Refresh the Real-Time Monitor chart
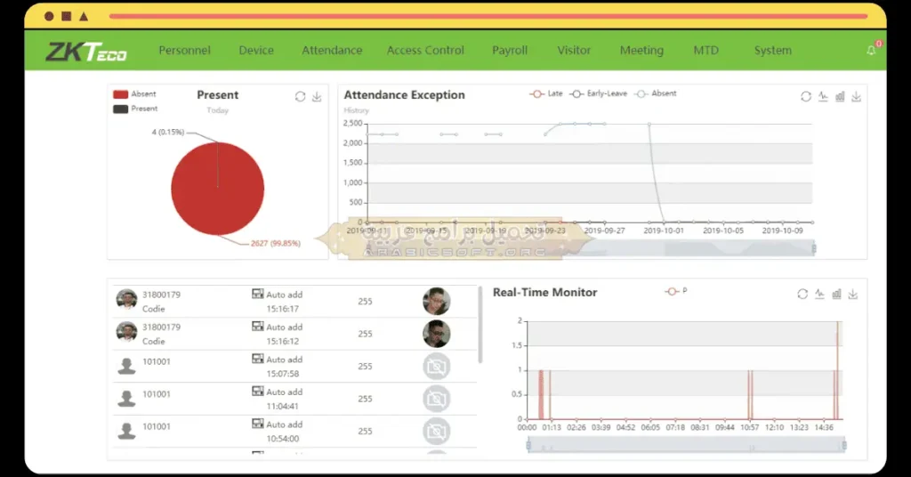The height and width of the screenshot is (477, 911). [802, 294]
